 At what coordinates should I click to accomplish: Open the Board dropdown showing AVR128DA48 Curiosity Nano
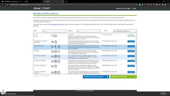pyautogui.click(x=125, y=31)
